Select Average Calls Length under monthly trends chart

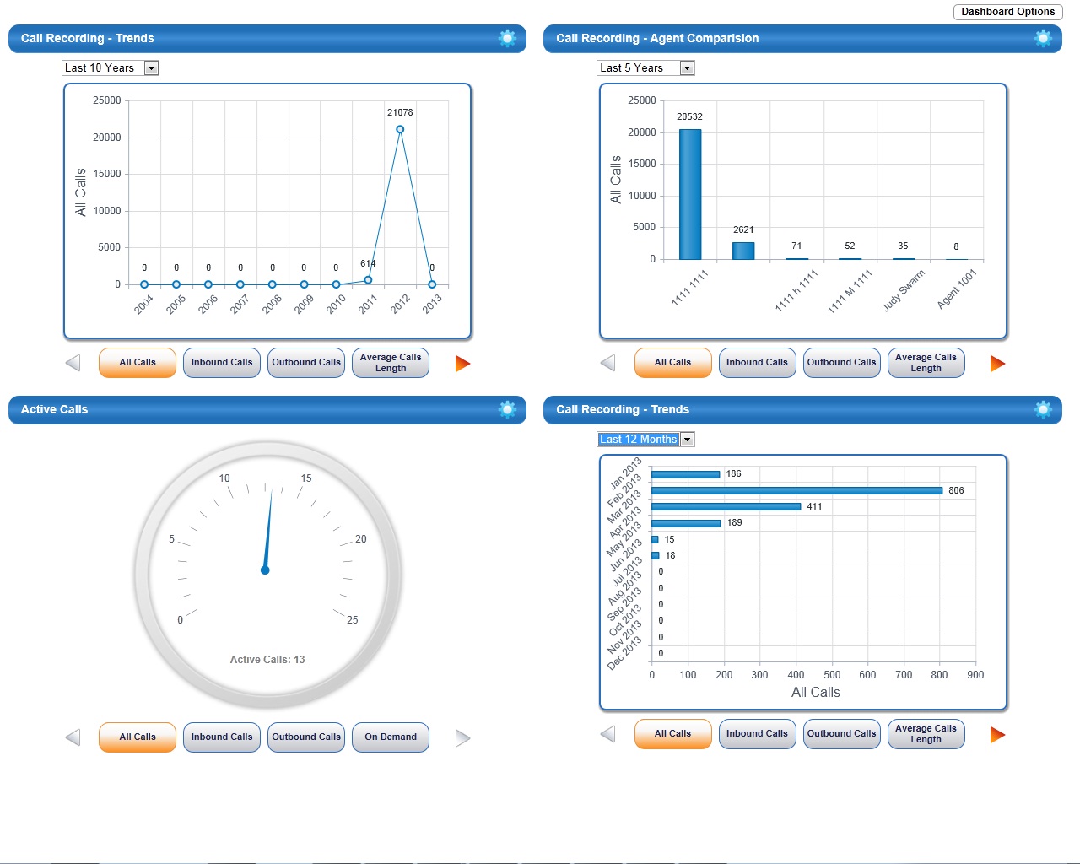coord(926,734)
